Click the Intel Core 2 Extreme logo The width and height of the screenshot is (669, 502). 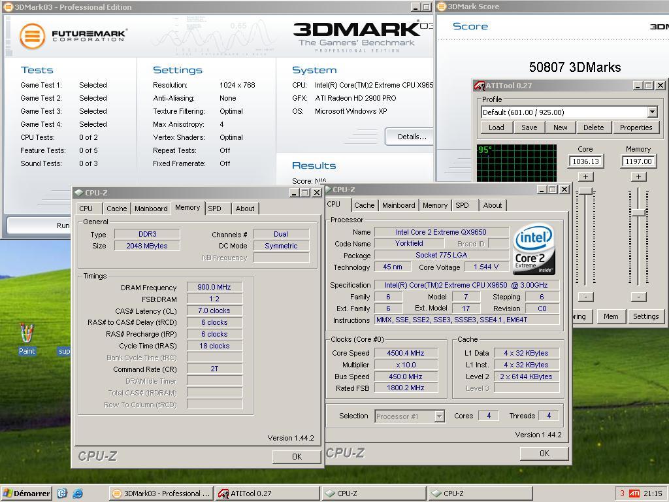click(x=534, y=249)
